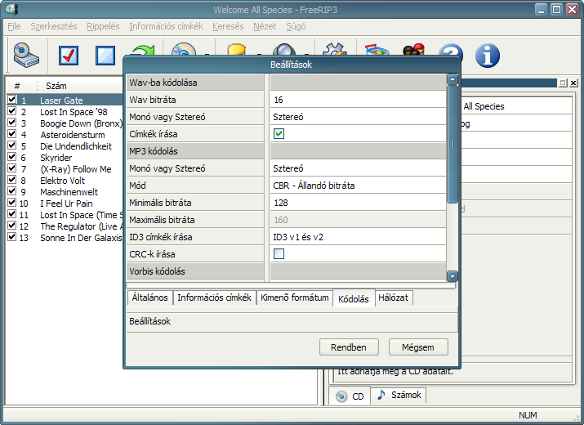Click the FreeRIP app icon in title bar
This screenshot has width=584, height=425.
[11, 9]
